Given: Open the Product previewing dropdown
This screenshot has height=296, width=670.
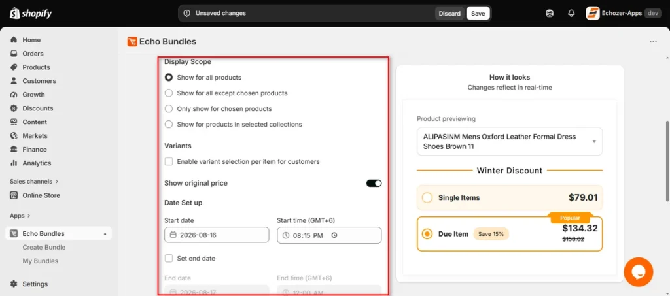Looking at the screenshot, I should (x=510, y=142).
